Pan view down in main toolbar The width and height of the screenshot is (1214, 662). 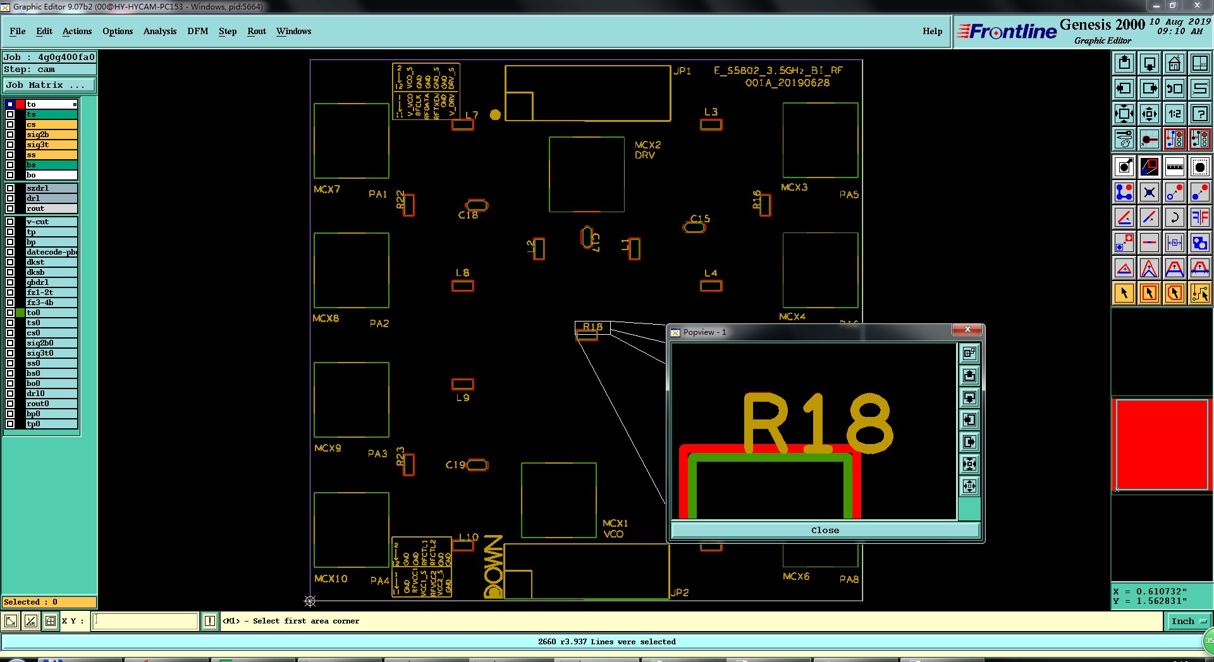pyautogui.click(x=1150, y=63)
